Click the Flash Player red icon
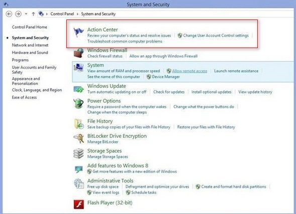The width and height of the screenshot is (296, 214). click(79, 204)
